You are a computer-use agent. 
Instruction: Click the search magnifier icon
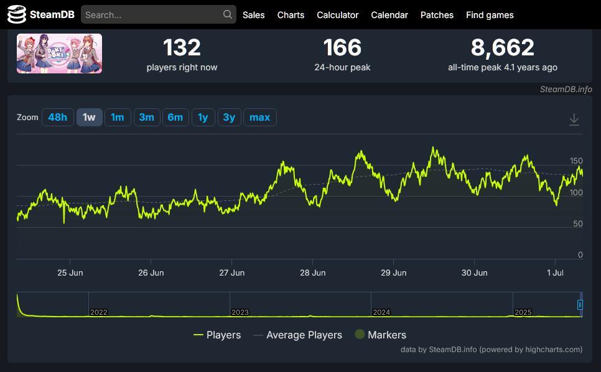(x=227, y=14)
